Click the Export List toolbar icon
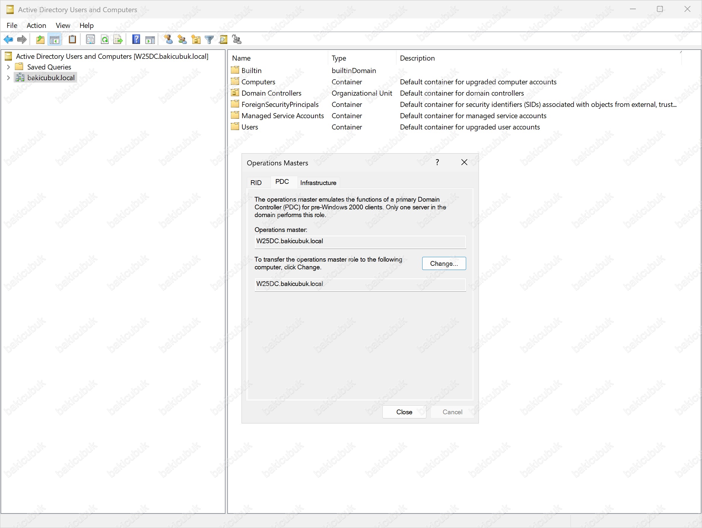The height and width of the screenshot is (528, 702). click(x=118, y=40)
